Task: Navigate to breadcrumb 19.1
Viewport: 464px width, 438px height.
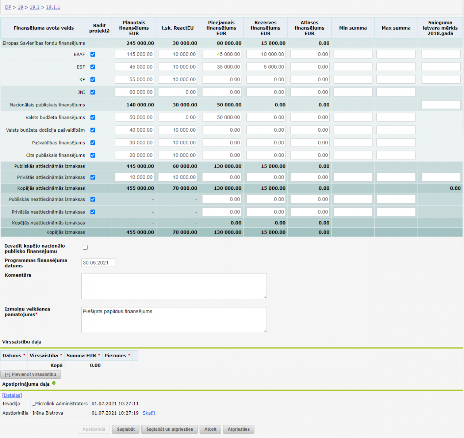Action: pos(34,7)
